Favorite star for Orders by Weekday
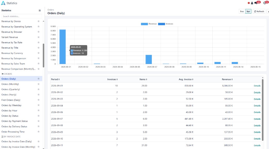 click(x=38, y=105)
